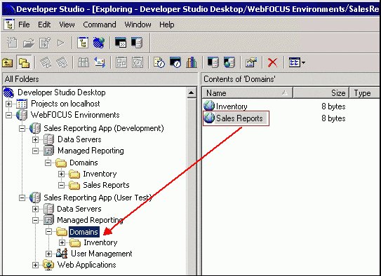Collapse Sales Reporting App (User Test) node

(x=22, y=198)
